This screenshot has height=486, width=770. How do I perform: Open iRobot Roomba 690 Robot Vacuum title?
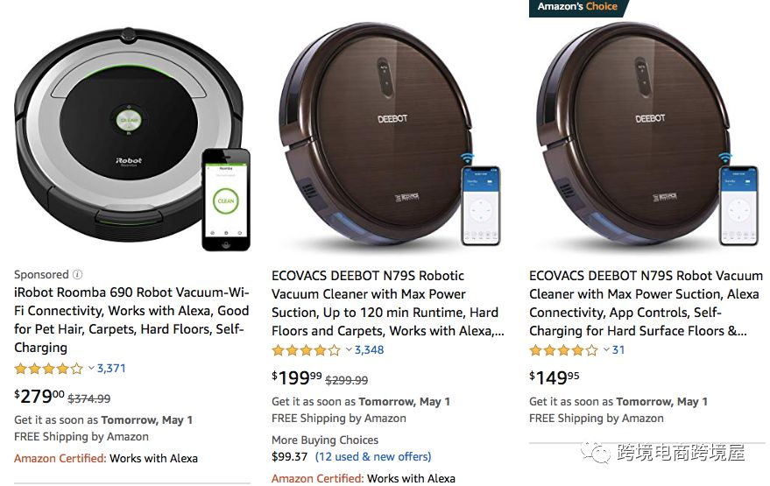[131, 320]
